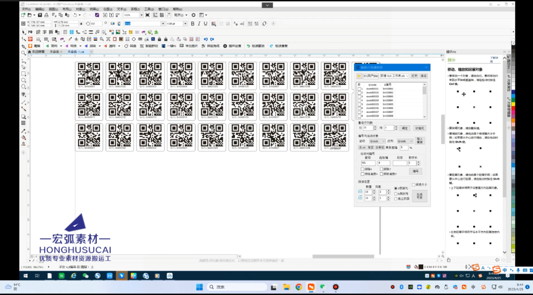Click the Underline formatting icon
This screenshot has height=295, width=533.
pos(205,23)
